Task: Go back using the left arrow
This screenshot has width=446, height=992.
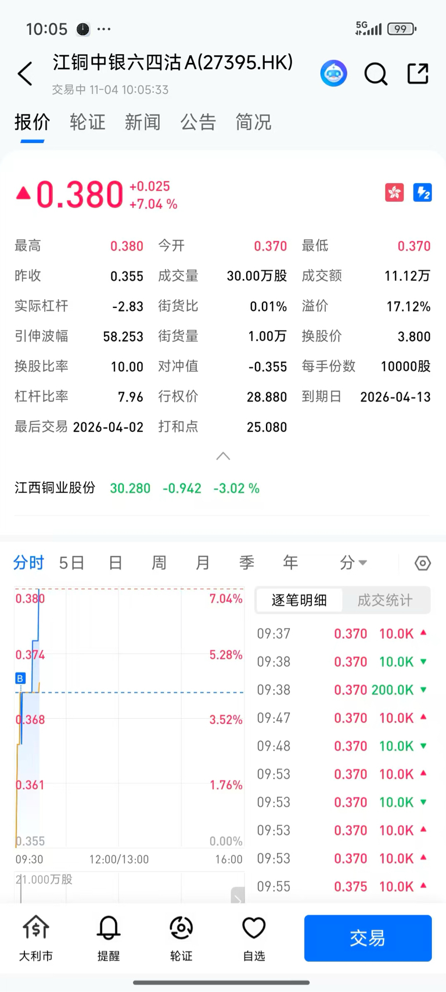Action: 25,74
